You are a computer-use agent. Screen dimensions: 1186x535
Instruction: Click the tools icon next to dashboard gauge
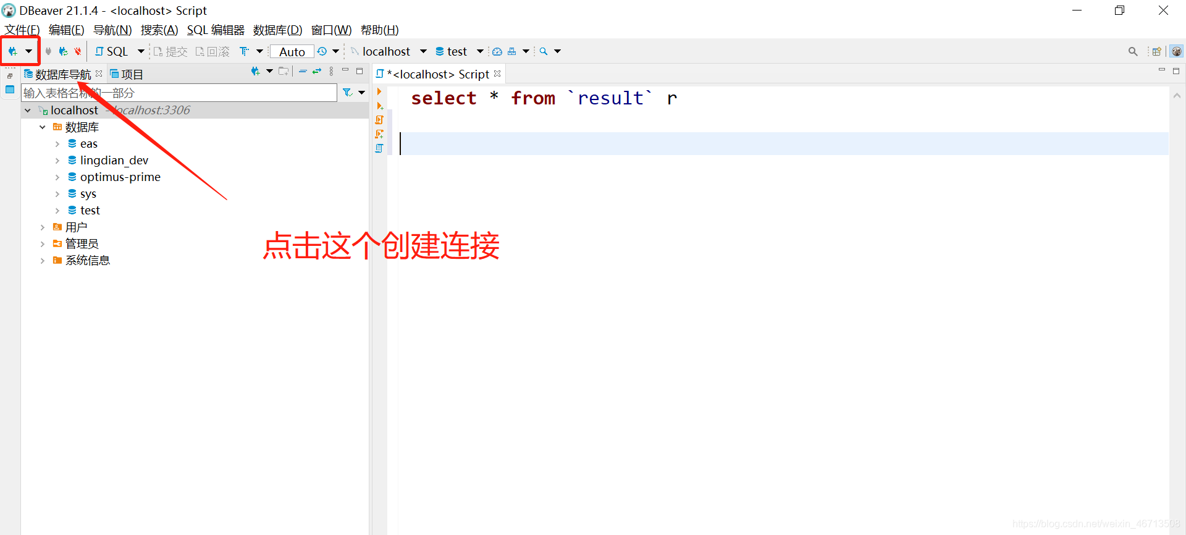coord(512,51)
